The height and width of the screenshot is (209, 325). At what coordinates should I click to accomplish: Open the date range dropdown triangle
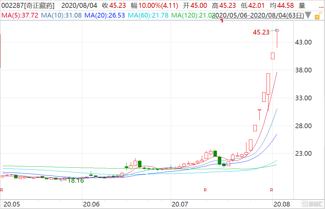coord(308,15)
